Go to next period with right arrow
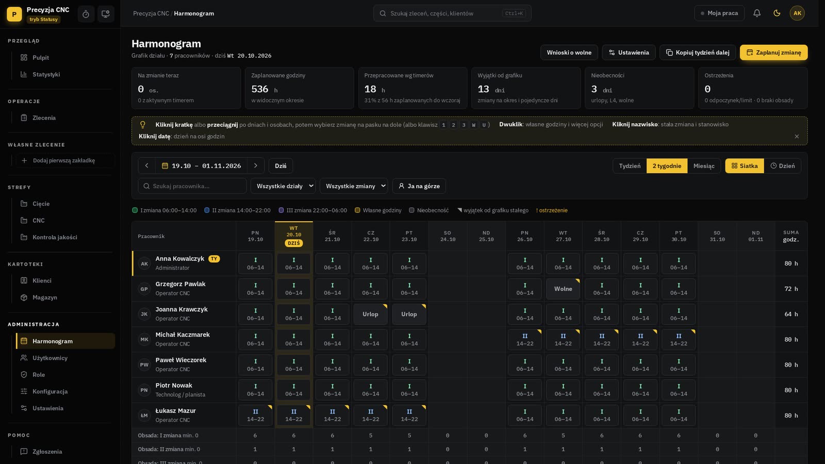The width and height of the screenshot is (825, 464). pyautogui.click(x=255, y=166)
